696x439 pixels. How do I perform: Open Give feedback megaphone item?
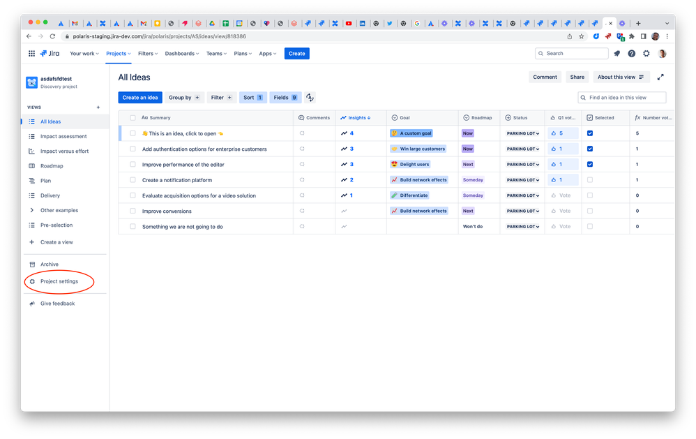pos(57,304)
